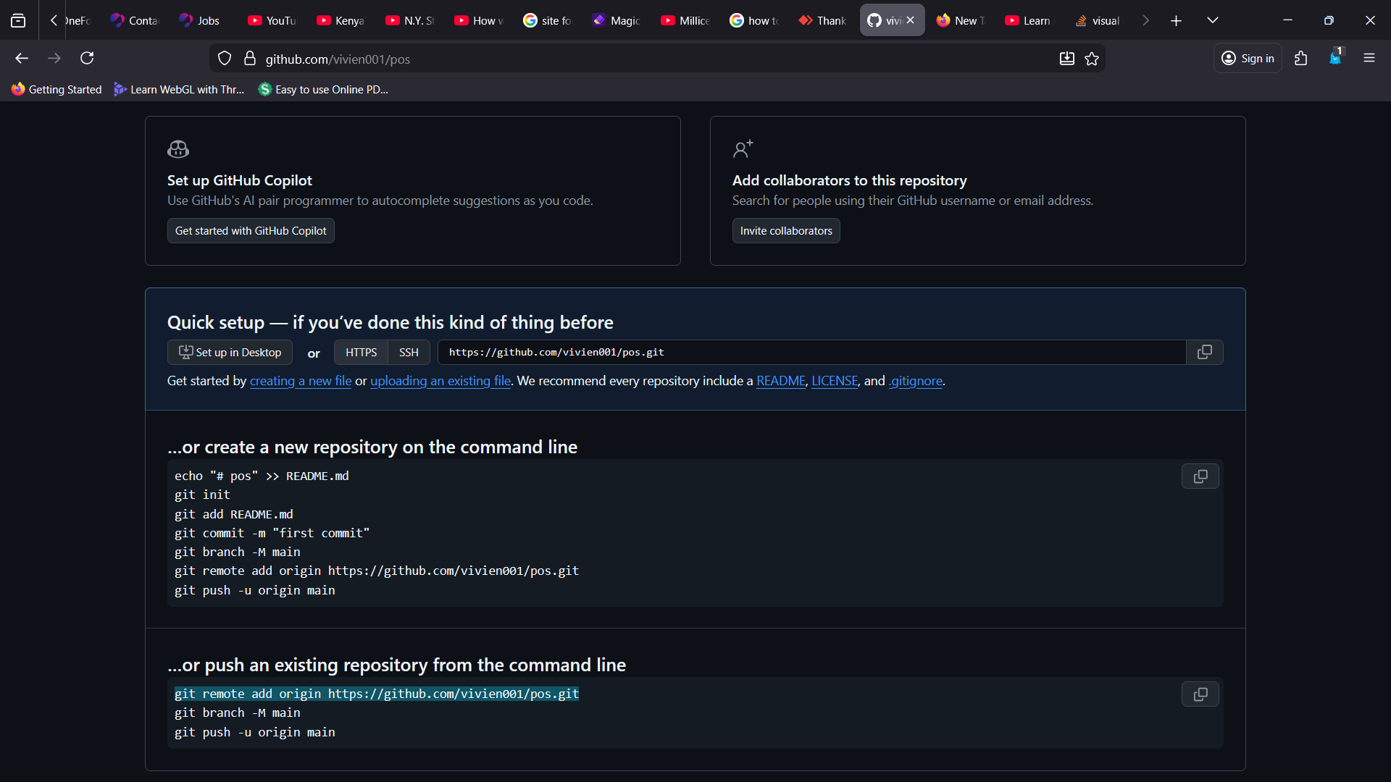The height and width of the screenshot is (782, 1391).
Task: Copy the new repository command block
Action: (x=1200, y=476)
